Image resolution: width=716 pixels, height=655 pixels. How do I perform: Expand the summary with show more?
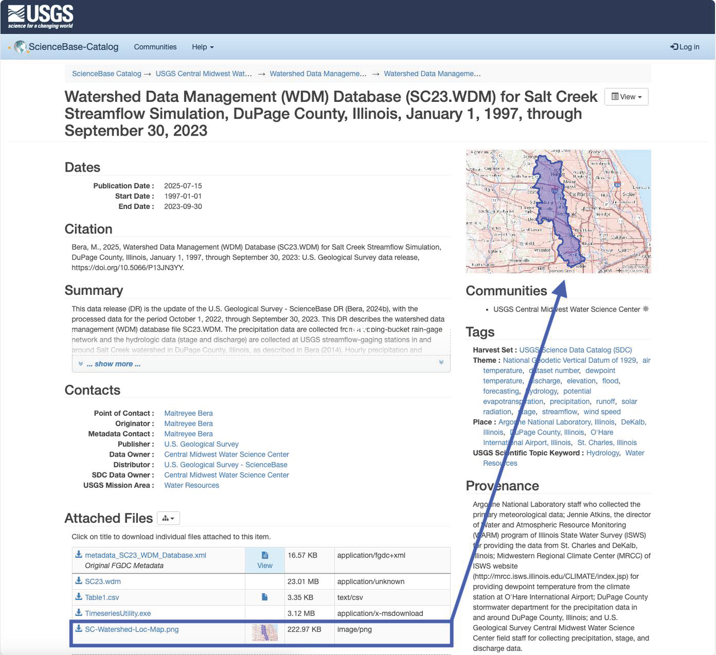point(113,364)
